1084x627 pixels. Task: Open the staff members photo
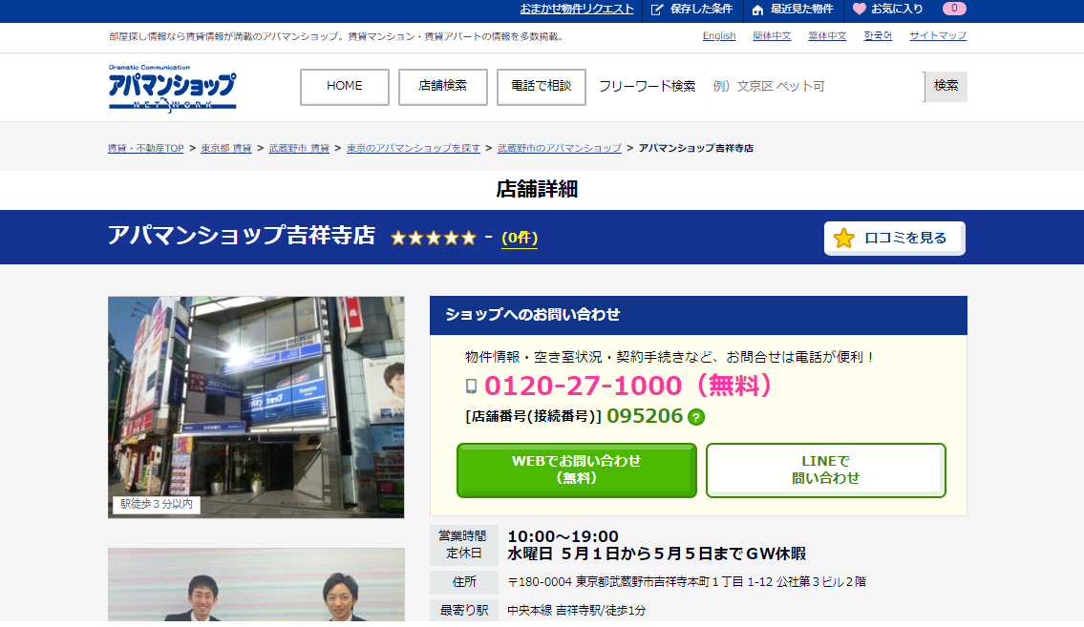(x=256, y=585)
